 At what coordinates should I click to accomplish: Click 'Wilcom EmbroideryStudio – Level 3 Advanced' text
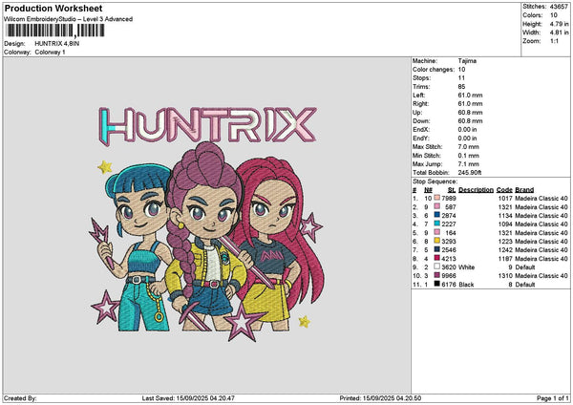tap(69, 19)
